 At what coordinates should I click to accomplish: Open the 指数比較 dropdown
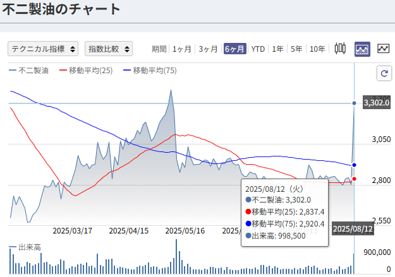pos(109,49)
